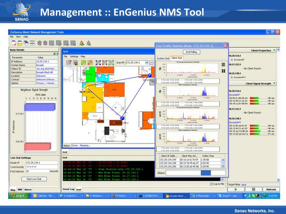Switch to the Event Log tab
The image size is (286, 214).
[x=68, y=189]
